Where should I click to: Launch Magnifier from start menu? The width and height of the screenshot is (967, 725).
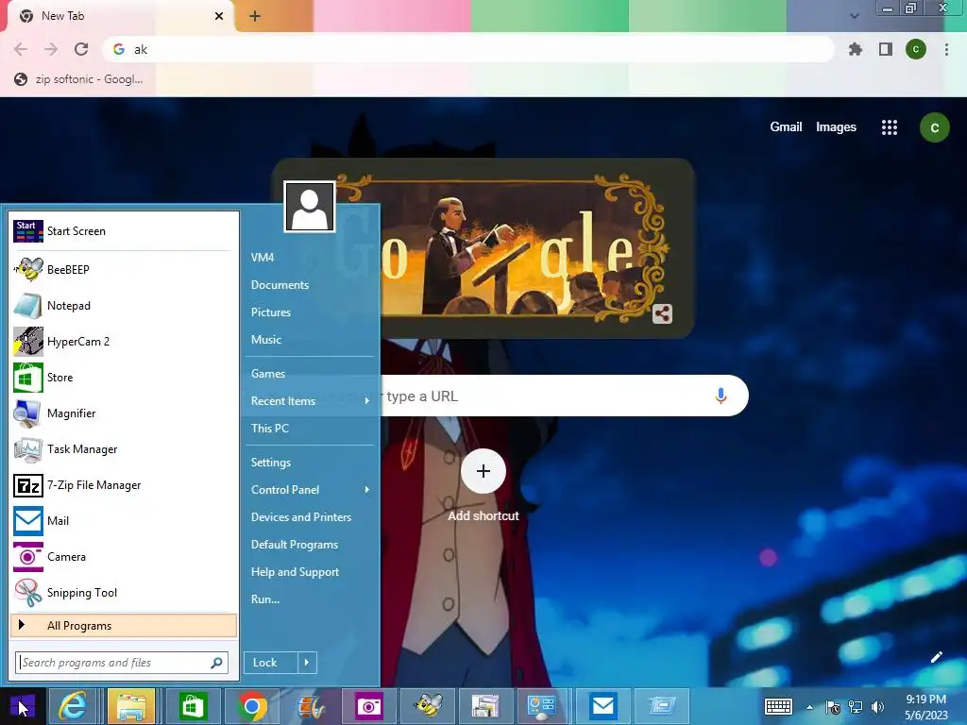(x=124, y=413)
